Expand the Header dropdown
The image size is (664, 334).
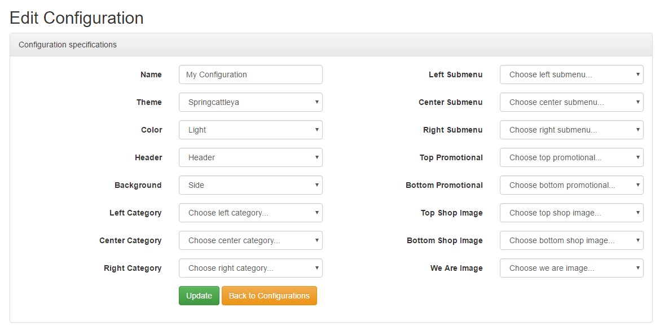250,157
